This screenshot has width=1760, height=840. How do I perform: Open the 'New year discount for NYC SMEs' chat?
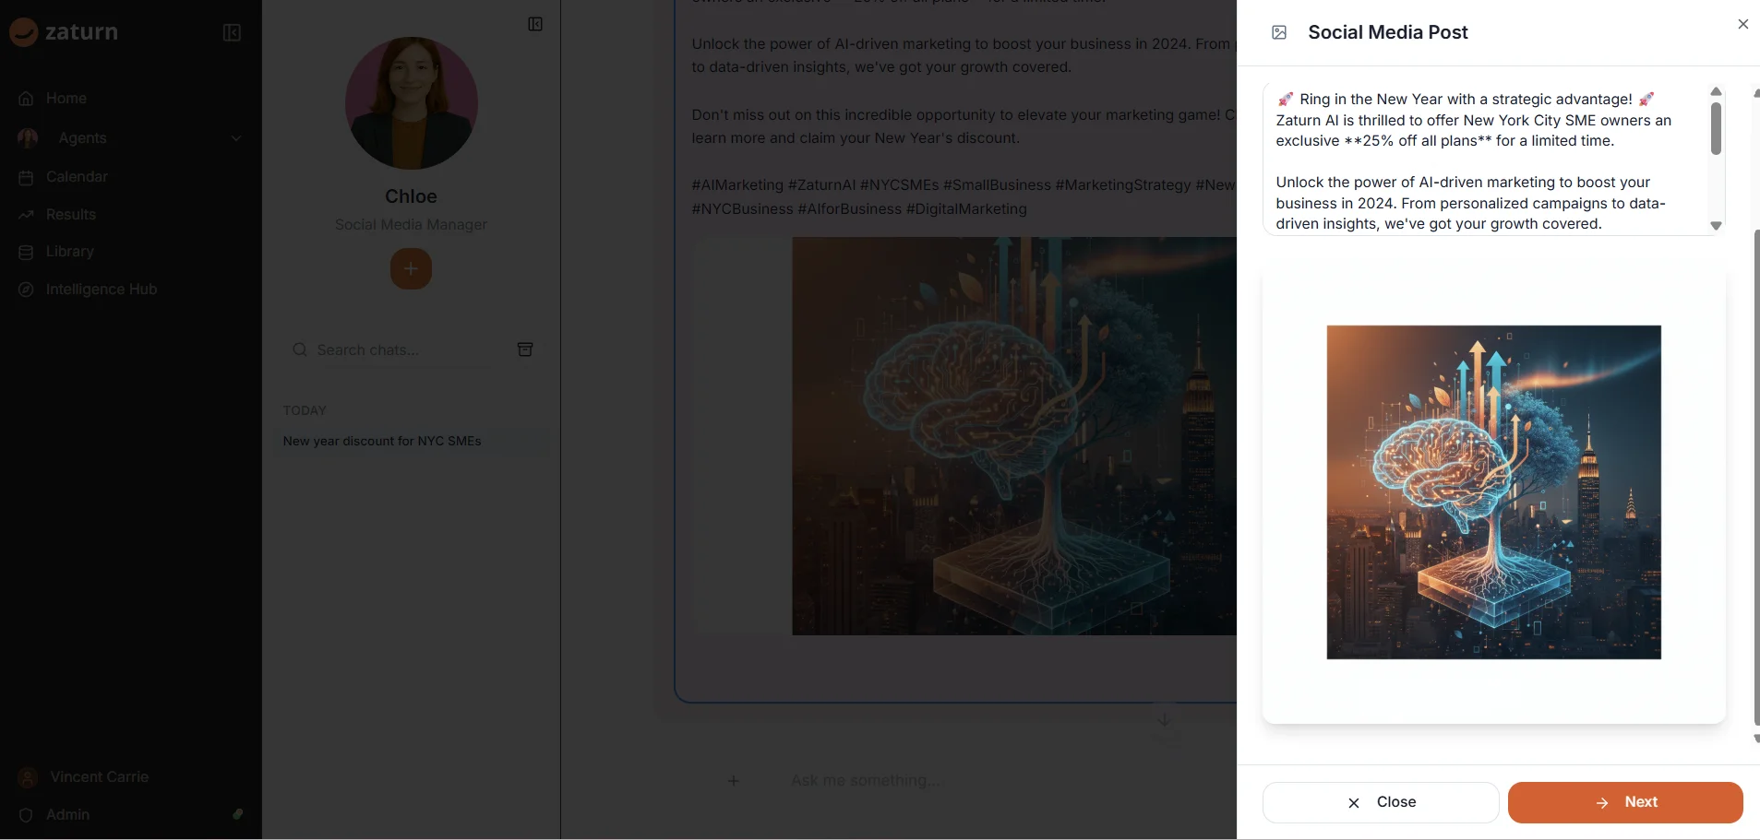coord(382,441)
